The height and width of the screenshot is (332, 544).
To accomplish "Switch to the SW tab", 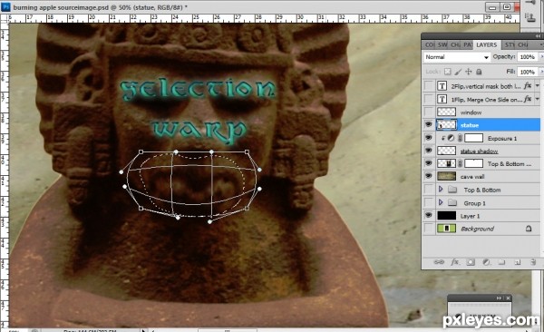I will [442, 44].
